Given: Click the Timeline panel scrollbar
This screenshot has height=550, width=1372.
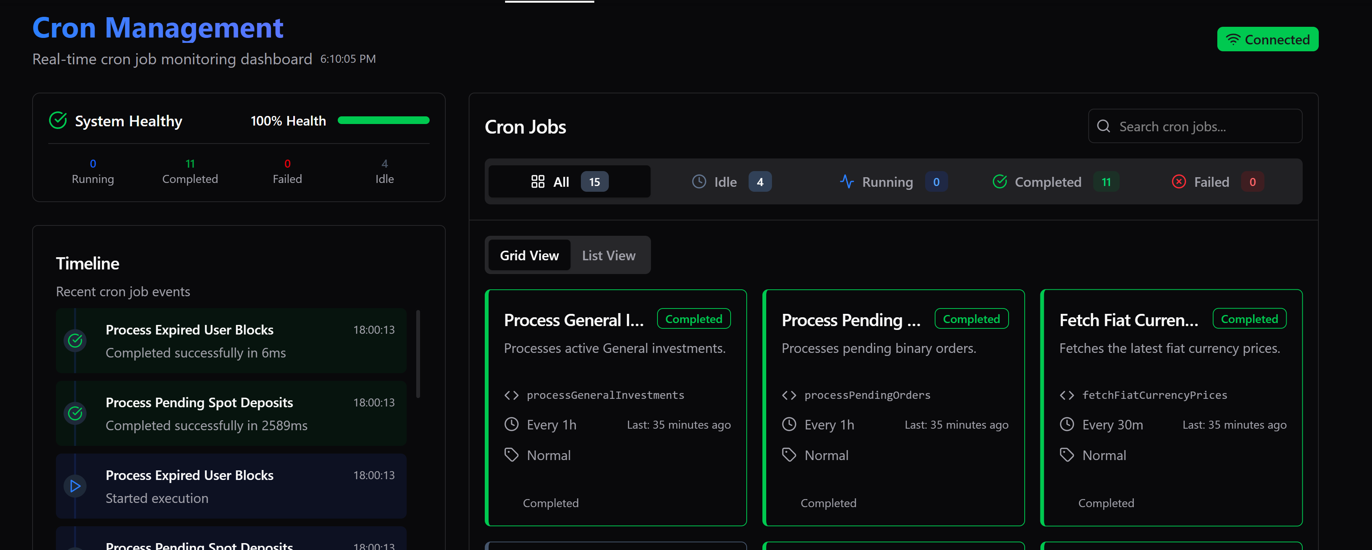Looking at the screenshot, I should coord(419,351).
